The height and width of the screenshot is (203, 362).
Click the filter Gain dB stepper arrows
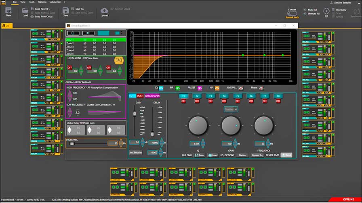tap(235, 143)
